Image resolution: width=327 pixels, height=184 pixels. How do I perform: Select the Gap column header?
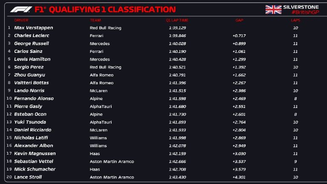tap(239, 20)
